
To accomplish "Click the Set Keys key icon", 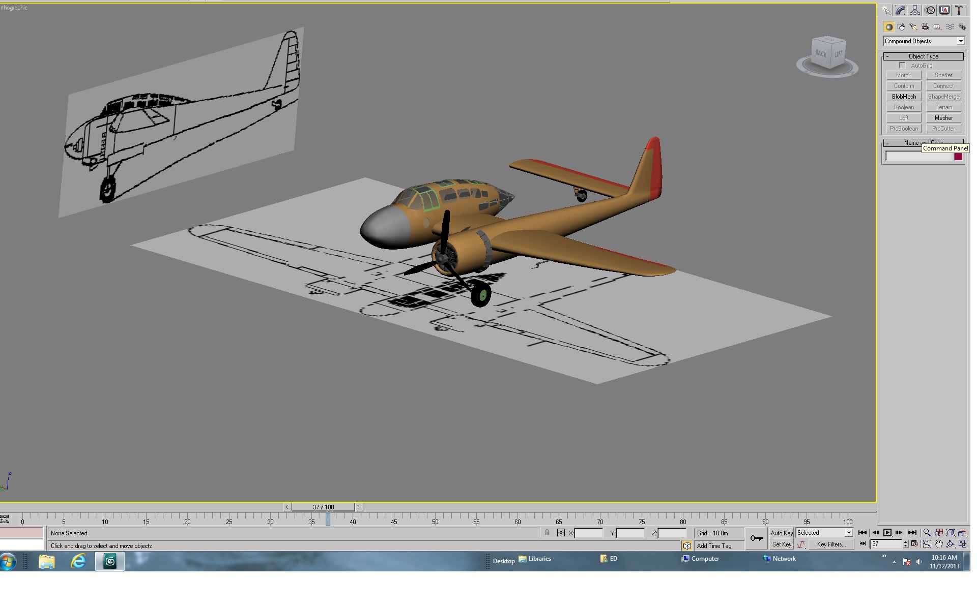I will 756,538.
